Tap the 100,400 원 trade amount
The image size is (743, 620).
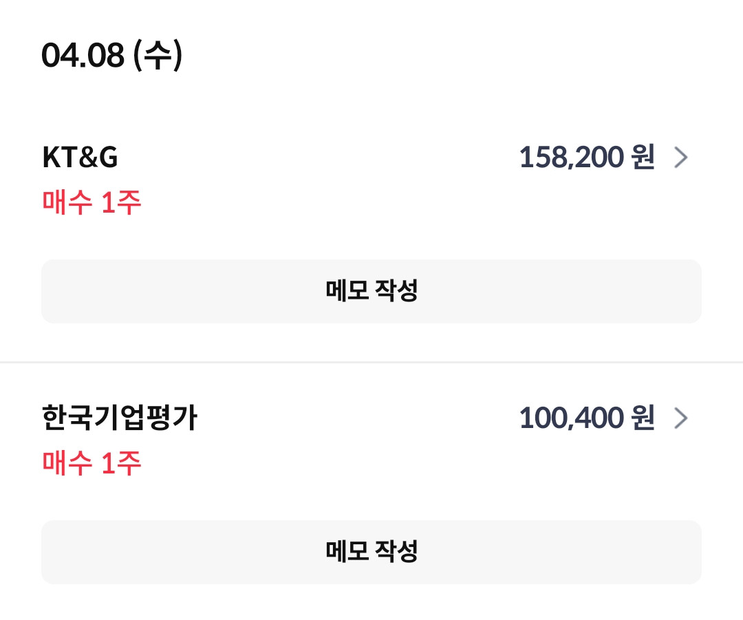(x=585, y=418)
